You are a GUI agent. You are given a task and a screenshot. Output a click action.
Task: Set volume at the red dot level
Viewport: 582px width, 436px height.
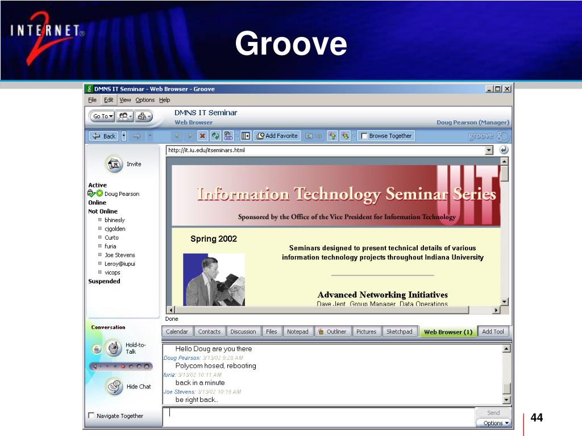(123, 367)
